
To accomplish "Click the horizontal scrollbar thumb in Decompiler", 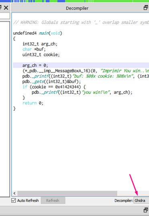I will pos(67,193).
